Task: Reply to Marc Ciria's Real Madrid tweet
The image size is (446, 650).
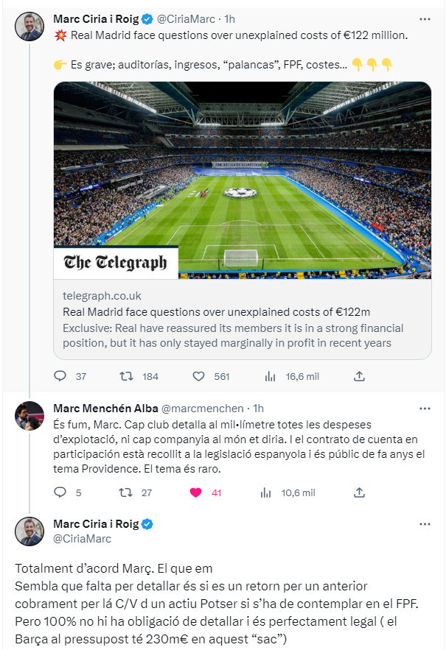Action: (x=60, y=376)
